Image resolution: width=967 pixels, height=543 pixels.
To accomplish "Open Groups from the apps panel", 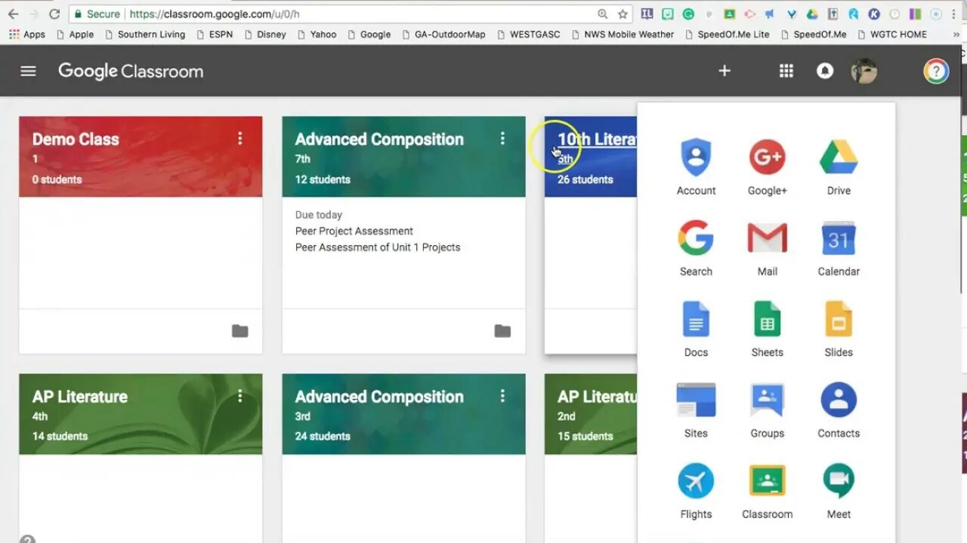I will coord(767,410).
